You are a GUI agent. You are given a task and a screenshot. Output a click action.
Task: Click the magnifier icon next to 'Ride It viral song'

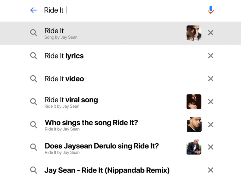coord(33,102)
